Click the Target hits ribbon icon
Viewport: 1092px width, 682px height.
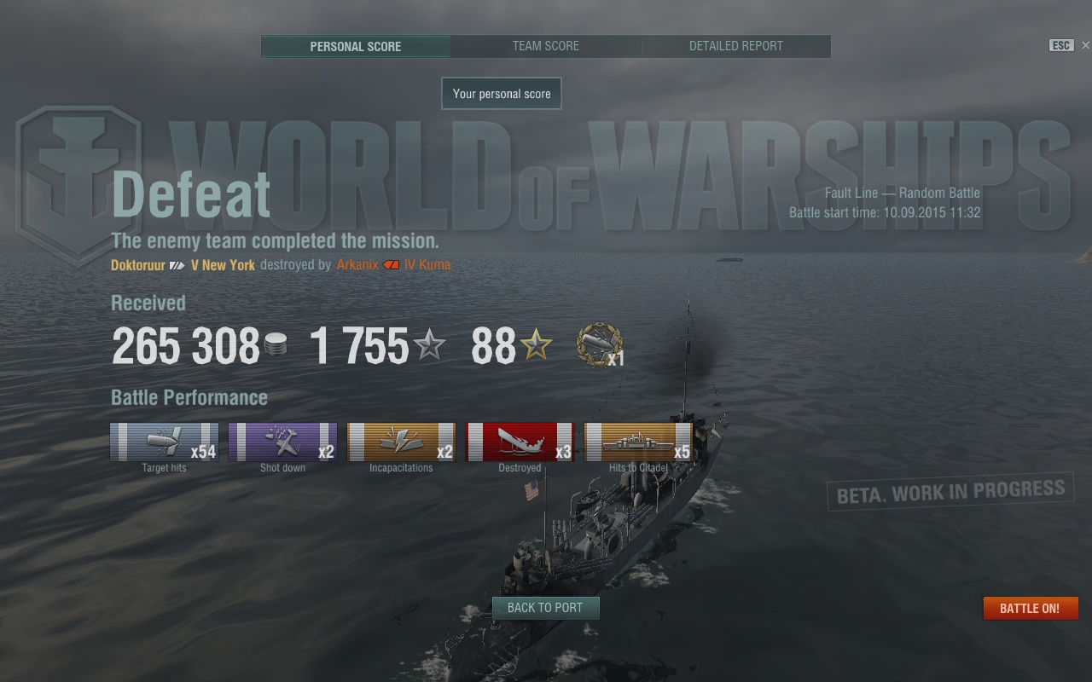(x=164, y=442)
